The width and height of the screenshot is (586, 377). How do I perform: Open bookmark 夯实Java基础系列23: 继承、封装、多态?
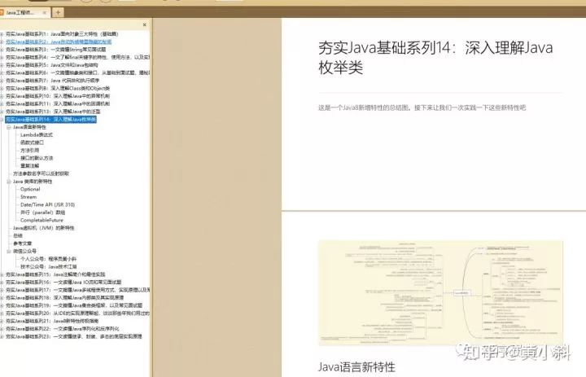[x=73, y=336]
